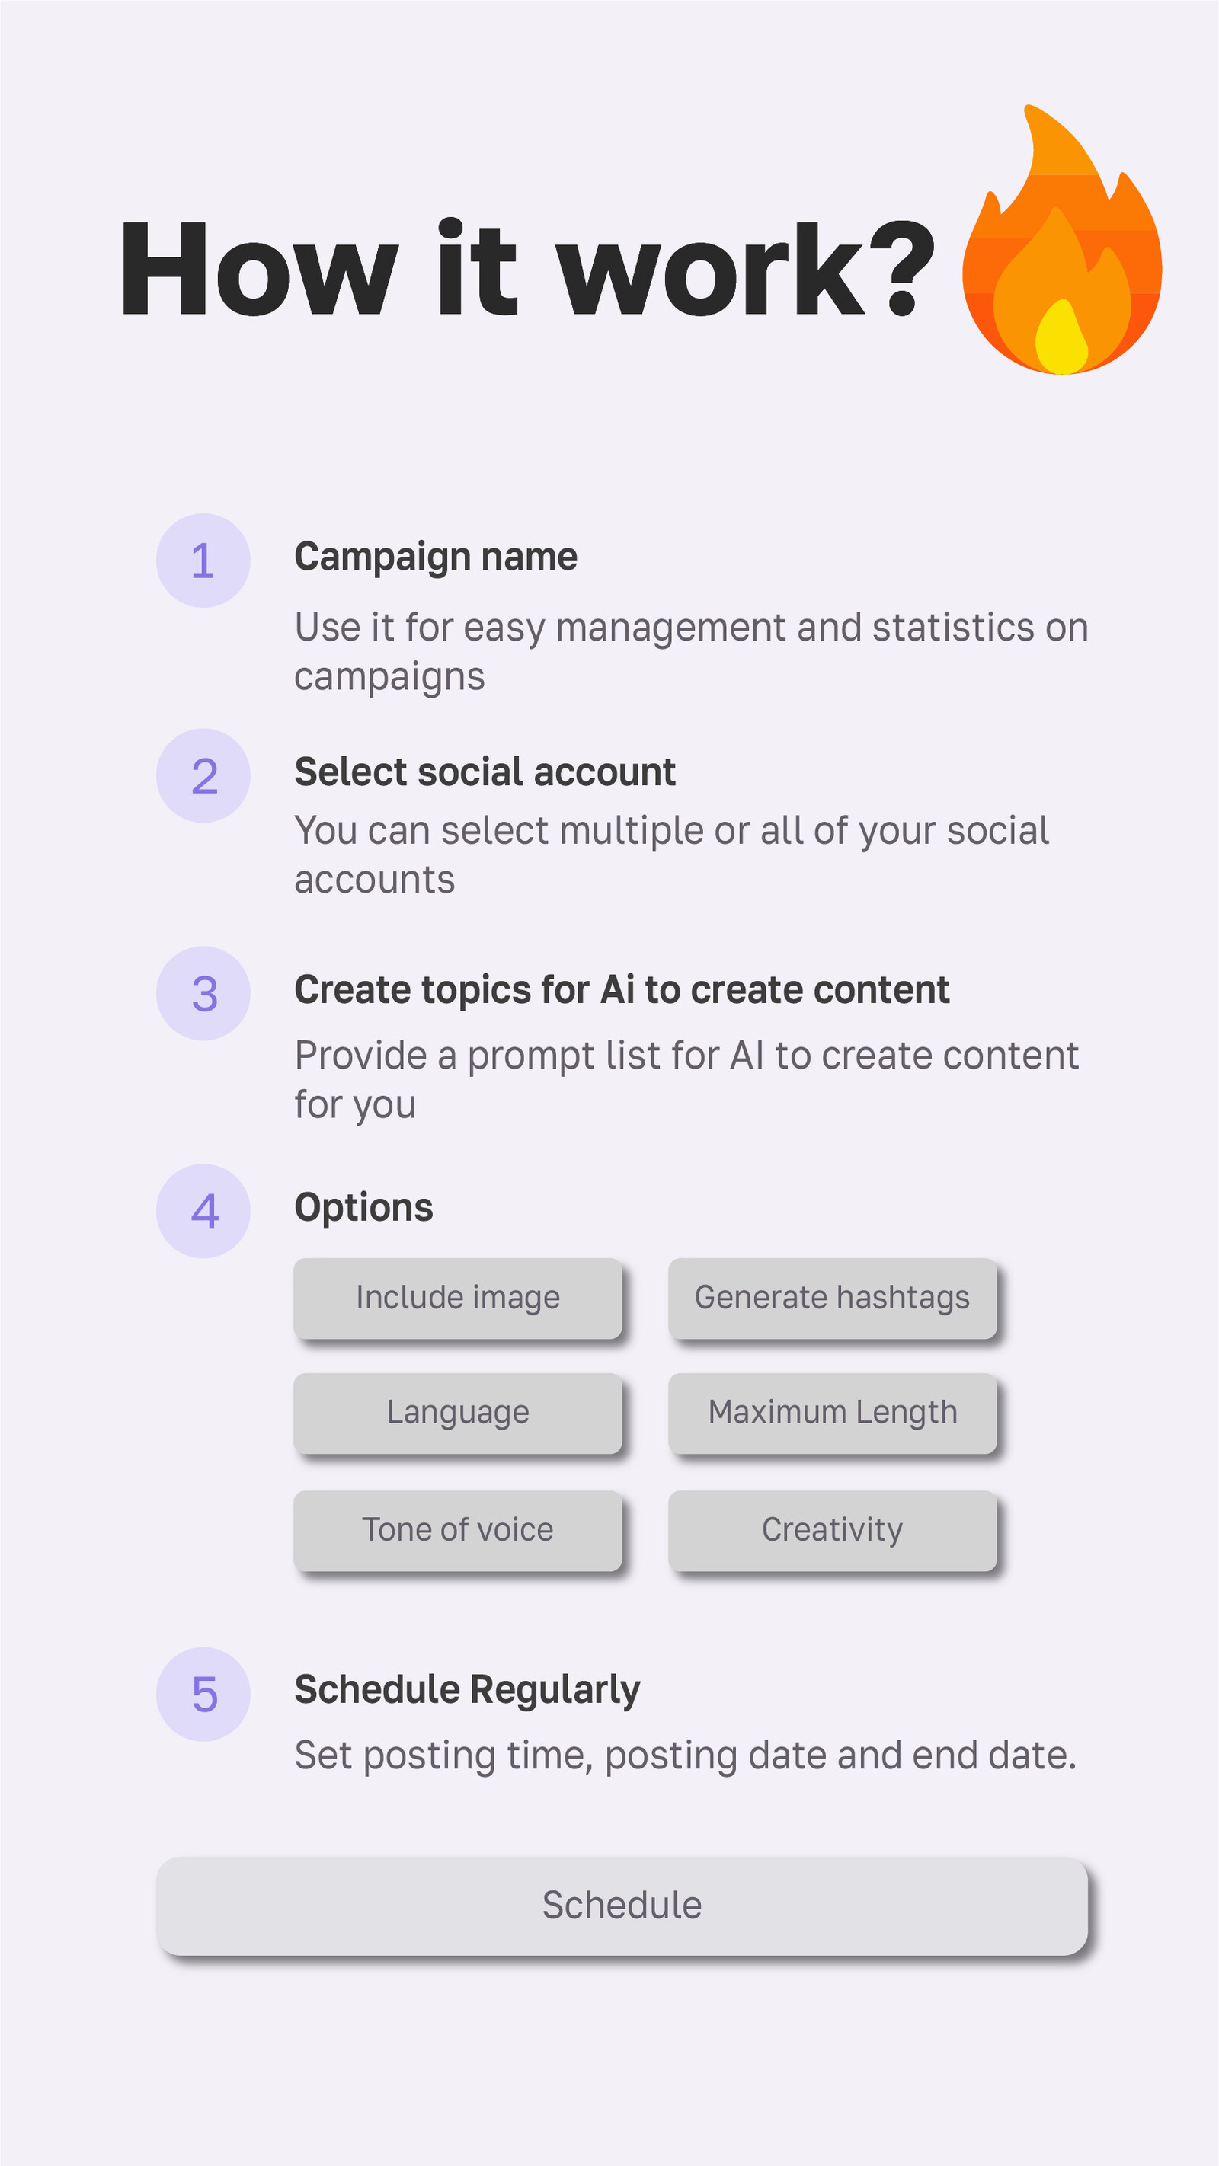This screenshot has width=1219, height=2166.
Task: Click the Schedule button
Action: (622, 1906)
